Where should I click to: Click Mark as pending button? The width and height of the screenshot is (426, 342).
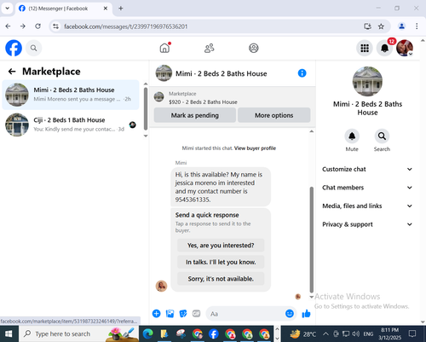(x=195, y=115)
